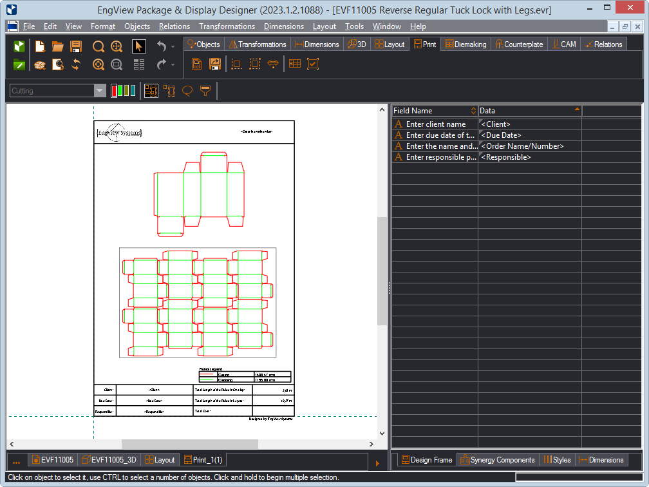This screenshot has width=649, height=487.
Task: Click the Data column header sort arrow
Action: pyautogui.click(x=577, y=109)
